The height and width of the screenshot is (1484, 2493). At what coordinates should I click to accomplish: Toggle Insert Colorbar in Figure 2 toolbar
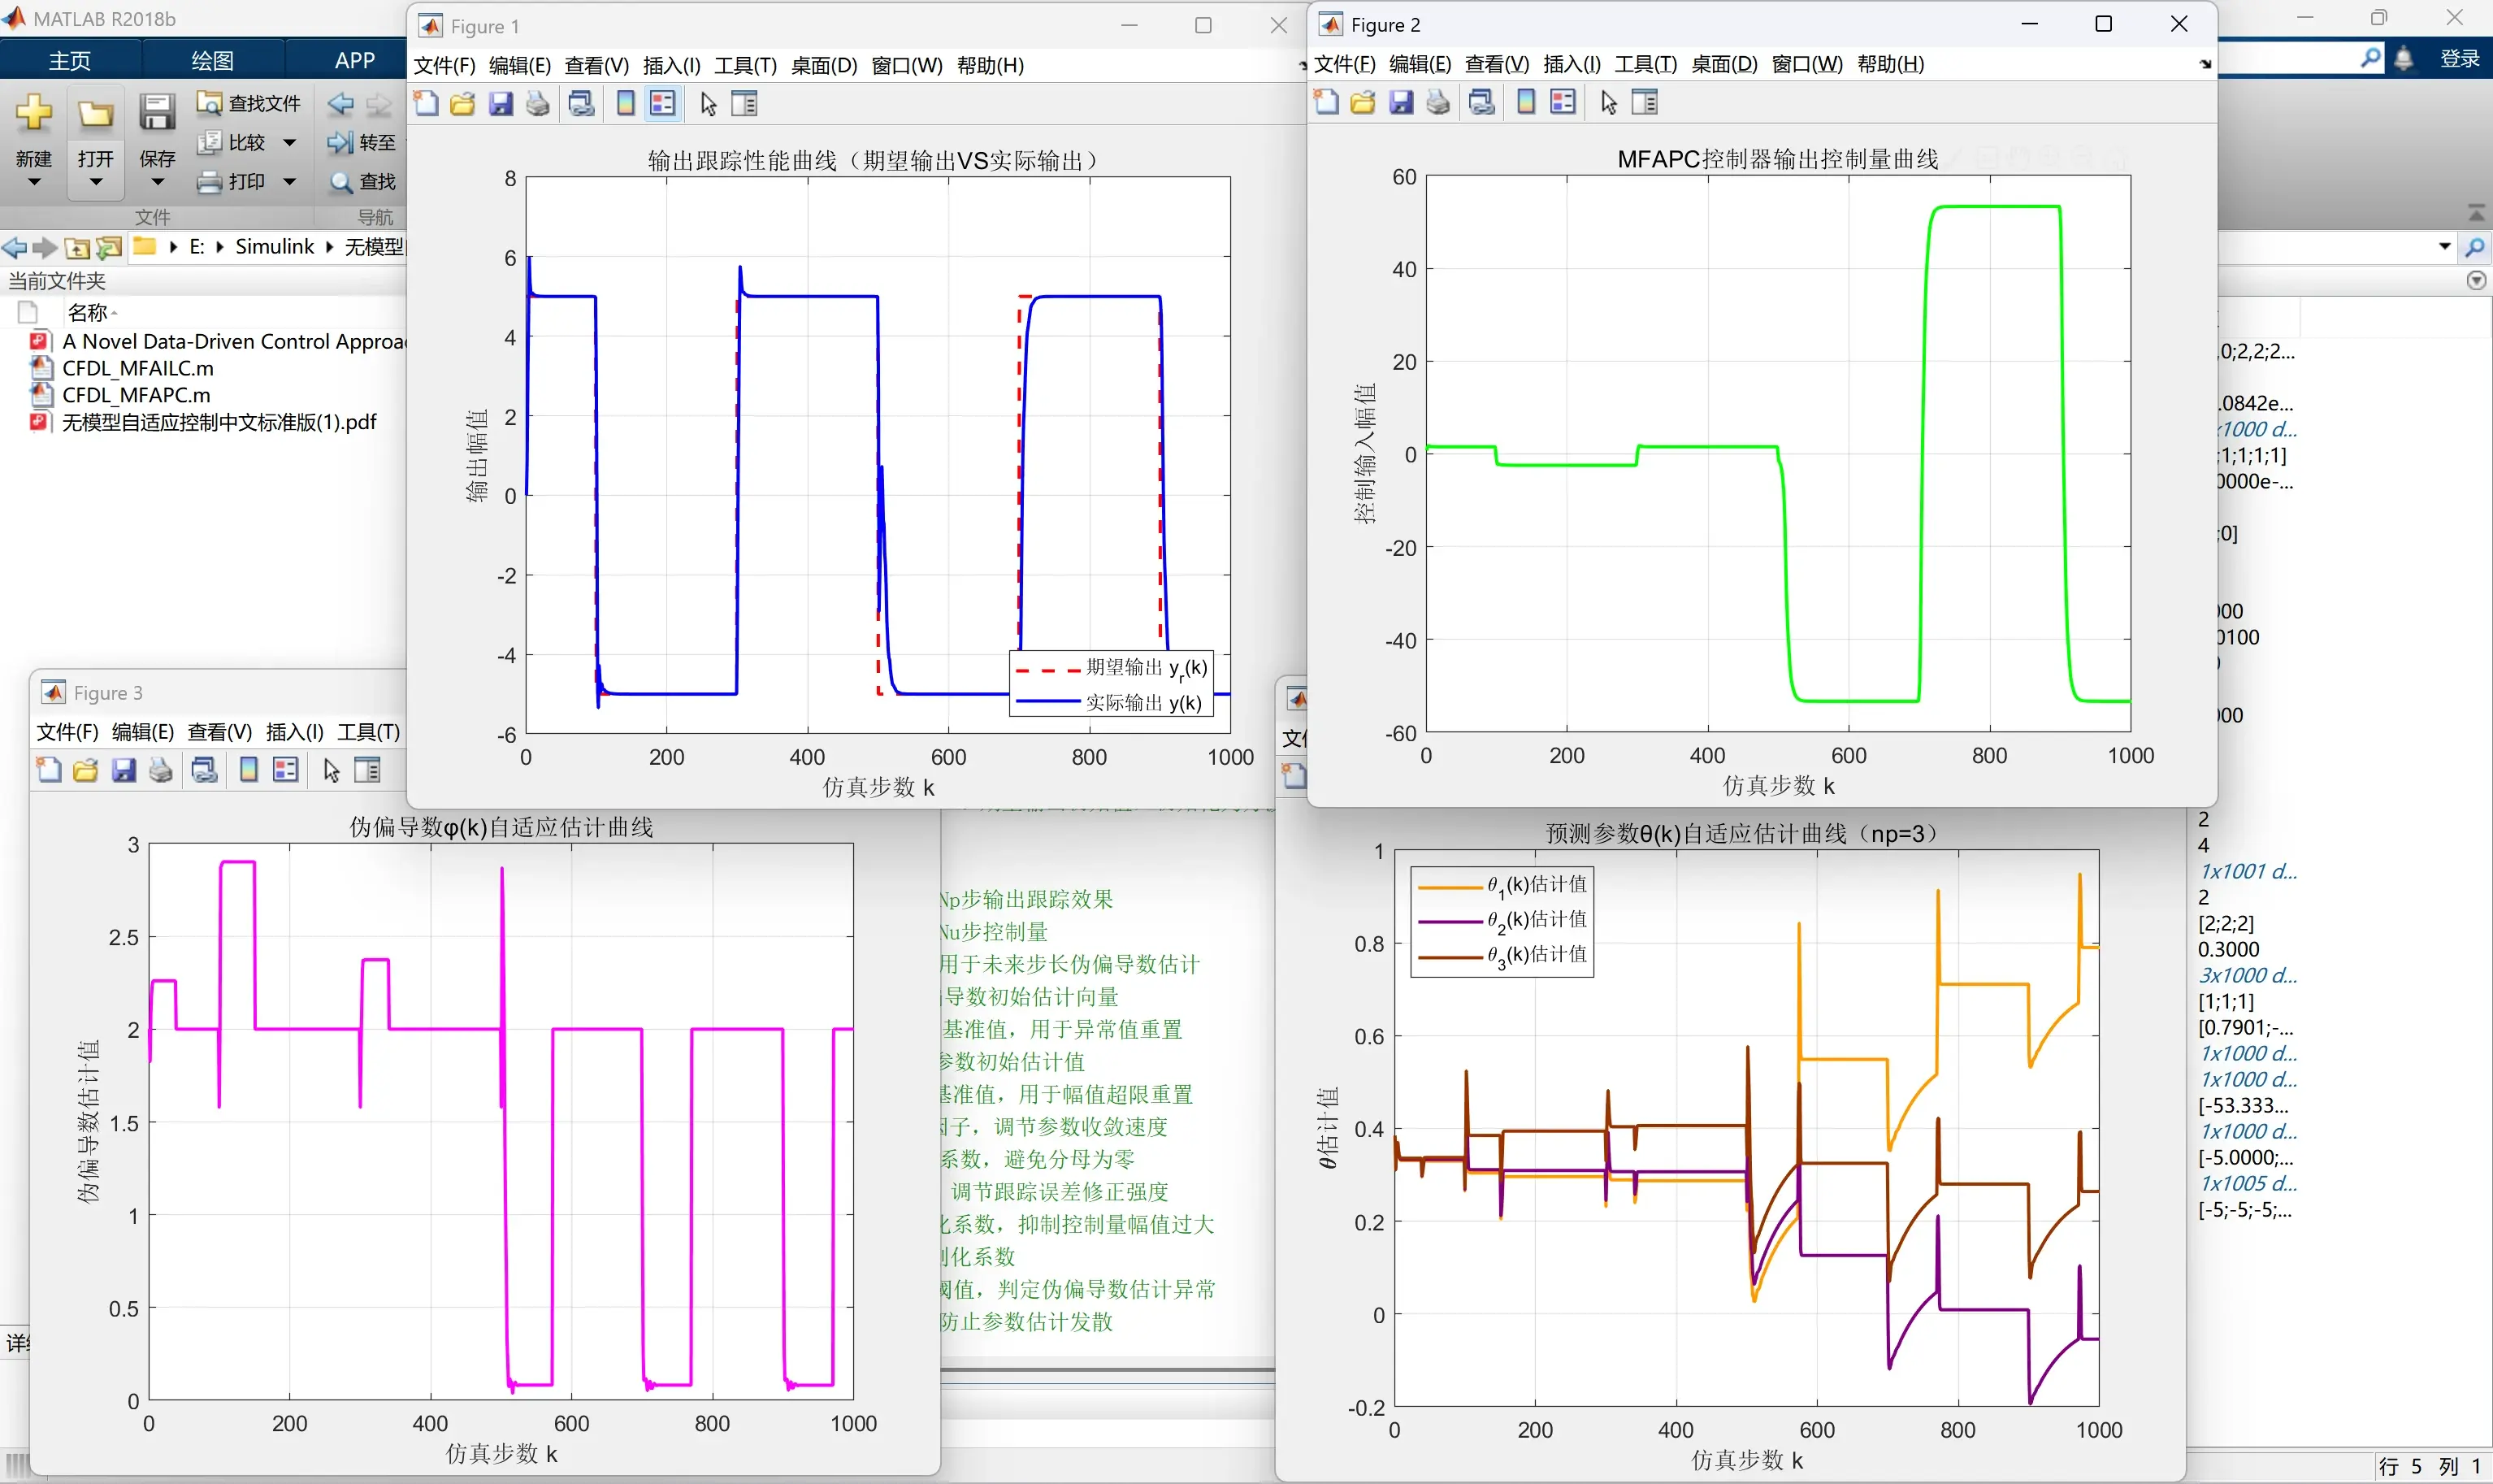point(1526,102)
